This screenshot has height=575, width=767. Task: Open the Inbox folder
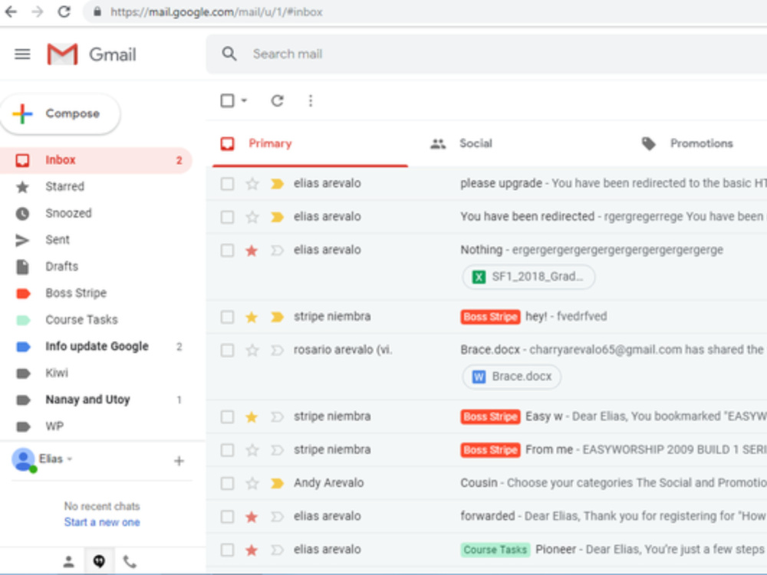95,160
